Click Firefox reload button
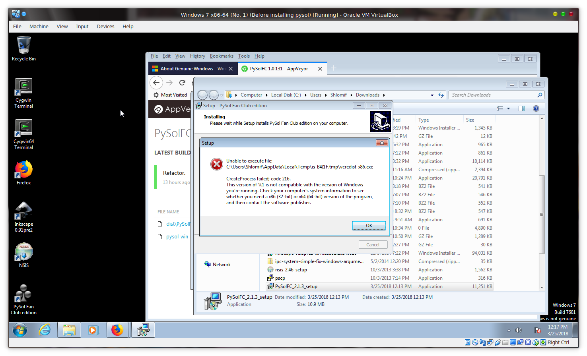This screenshot has height=356, width=587. pos(182,83)
